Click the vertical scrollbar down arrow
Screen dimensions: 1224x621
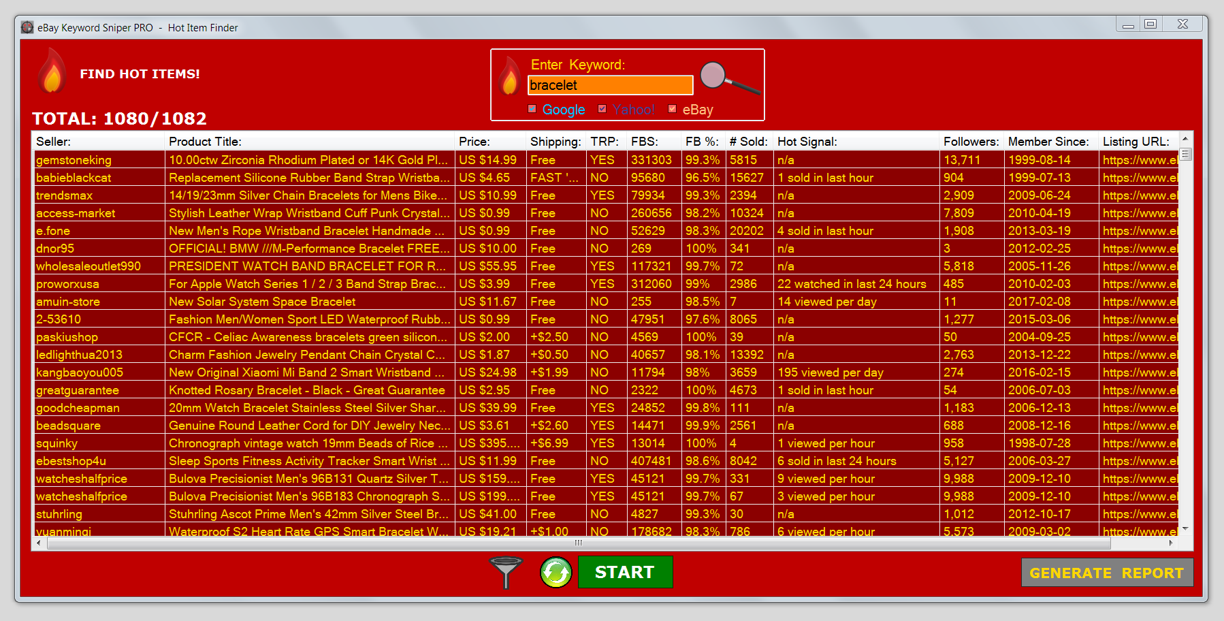coord(1185,529)
